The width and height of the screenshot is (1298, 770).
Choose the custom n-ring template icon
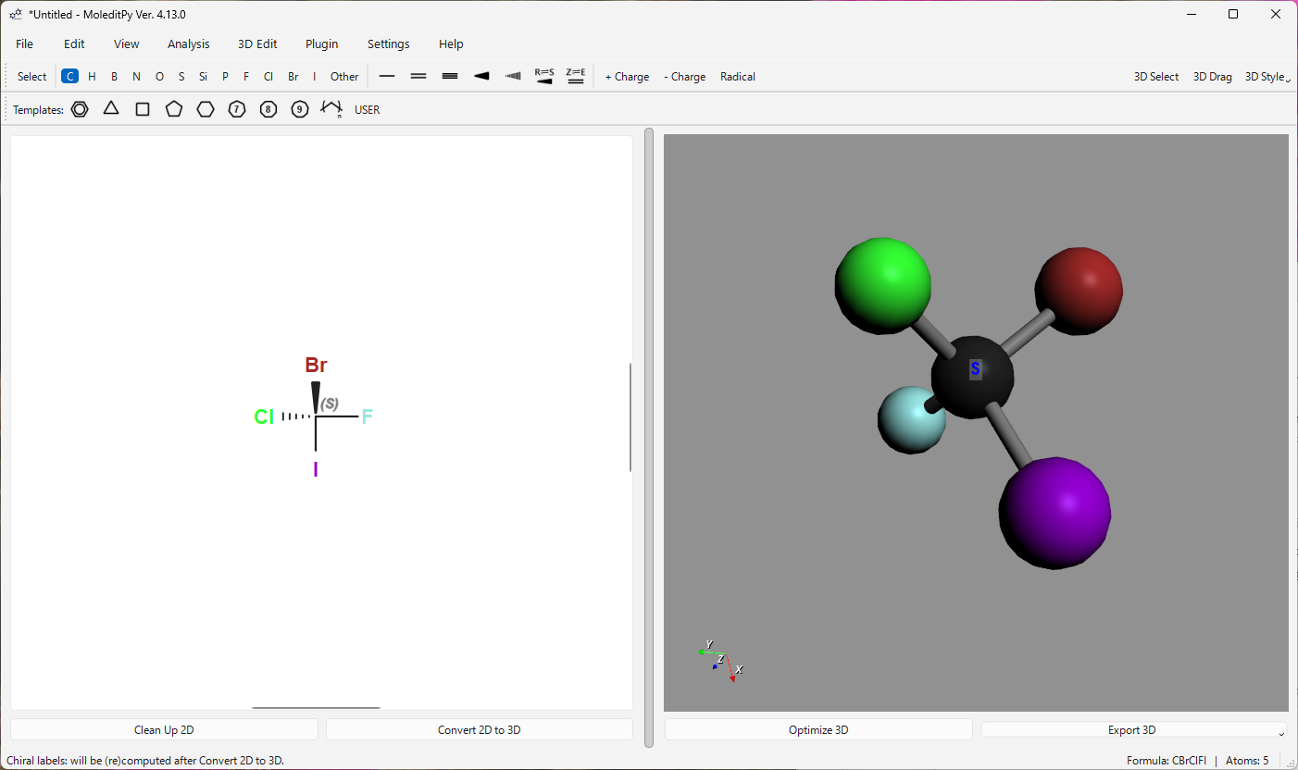[331, 109]
